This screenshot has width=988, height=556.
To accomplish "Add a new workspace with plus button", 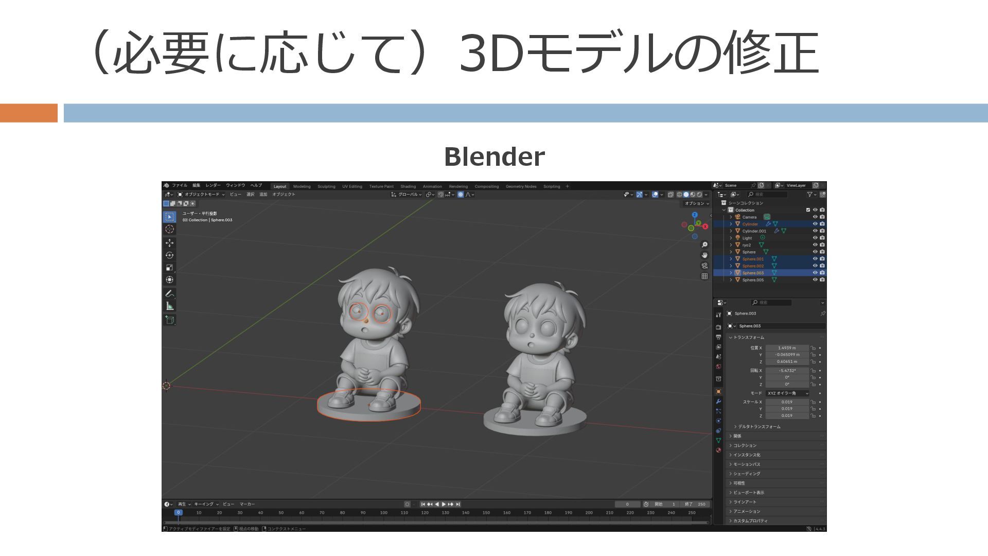I will (568, 186).
